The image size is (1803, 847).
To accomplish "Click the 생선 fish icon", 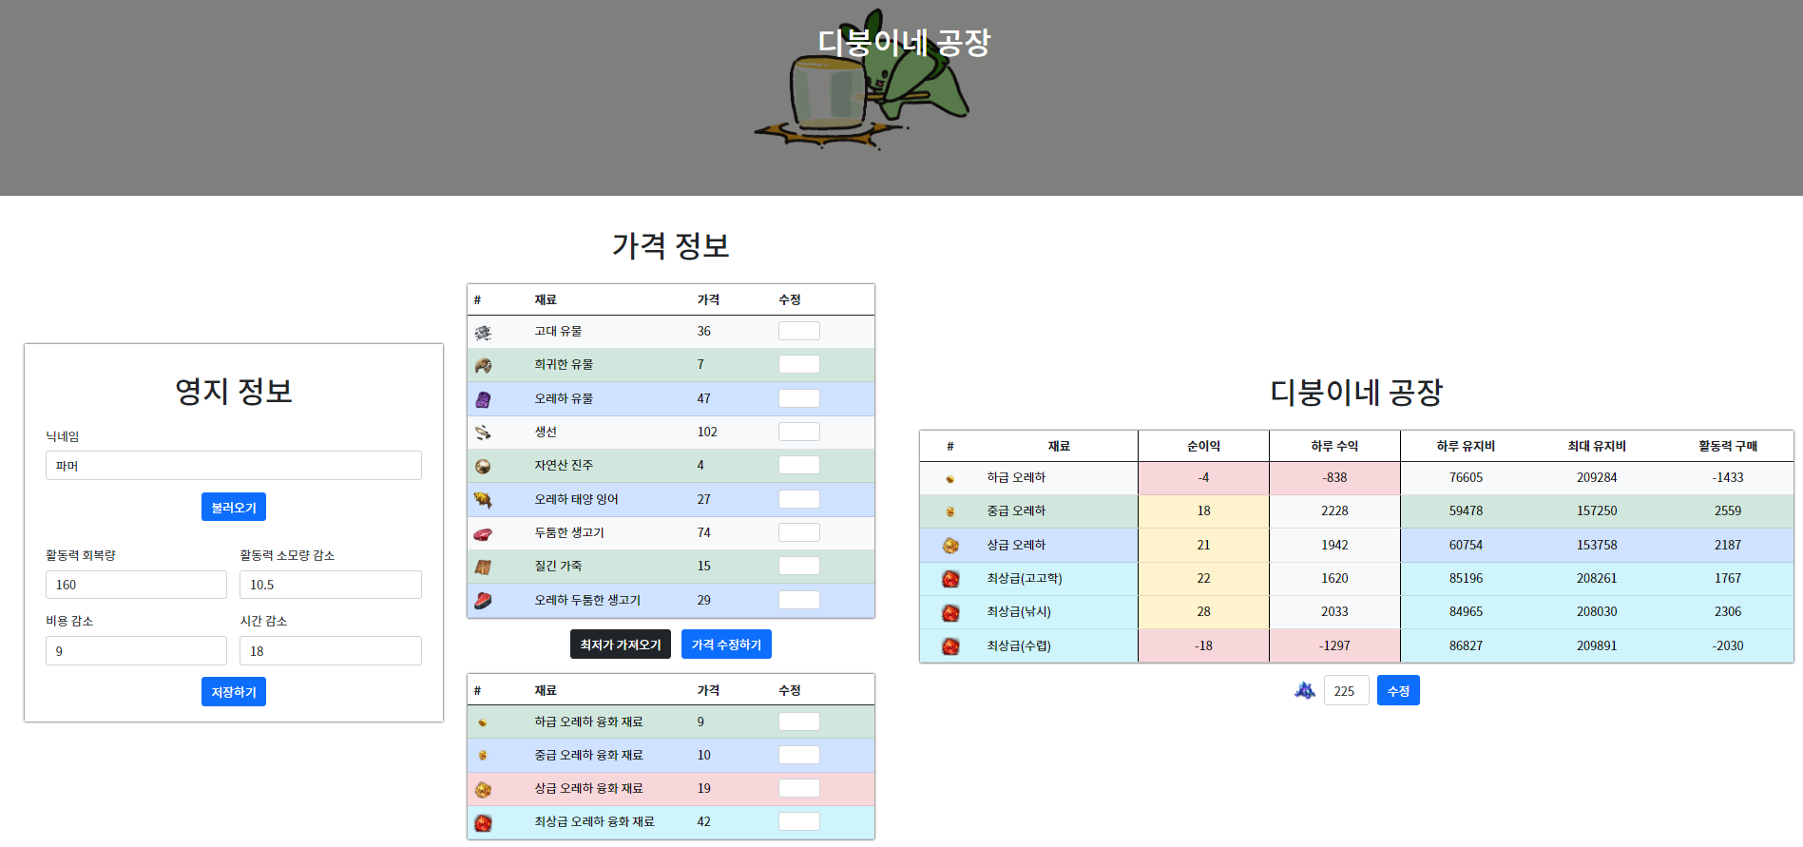I will click(483, 433).
